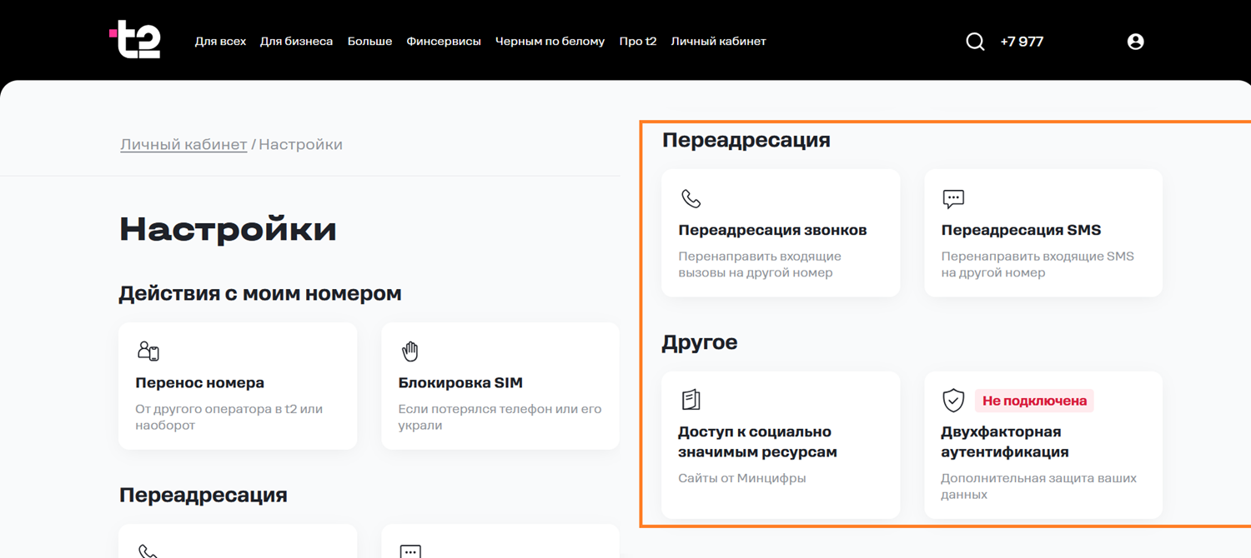This screenshot has width=1251, height=558.
Task: Follow the Личный кабинет breadcrumb link
Action: [x=183, y=145]
